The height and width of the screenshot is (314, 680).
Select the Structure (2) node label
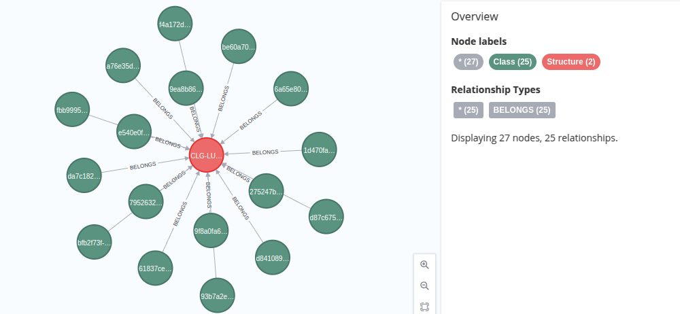pyautogui.click(x=571, y=62)
